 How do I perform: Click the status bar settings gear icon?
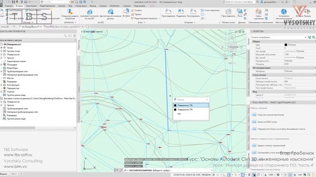click(x=278, y=175)
